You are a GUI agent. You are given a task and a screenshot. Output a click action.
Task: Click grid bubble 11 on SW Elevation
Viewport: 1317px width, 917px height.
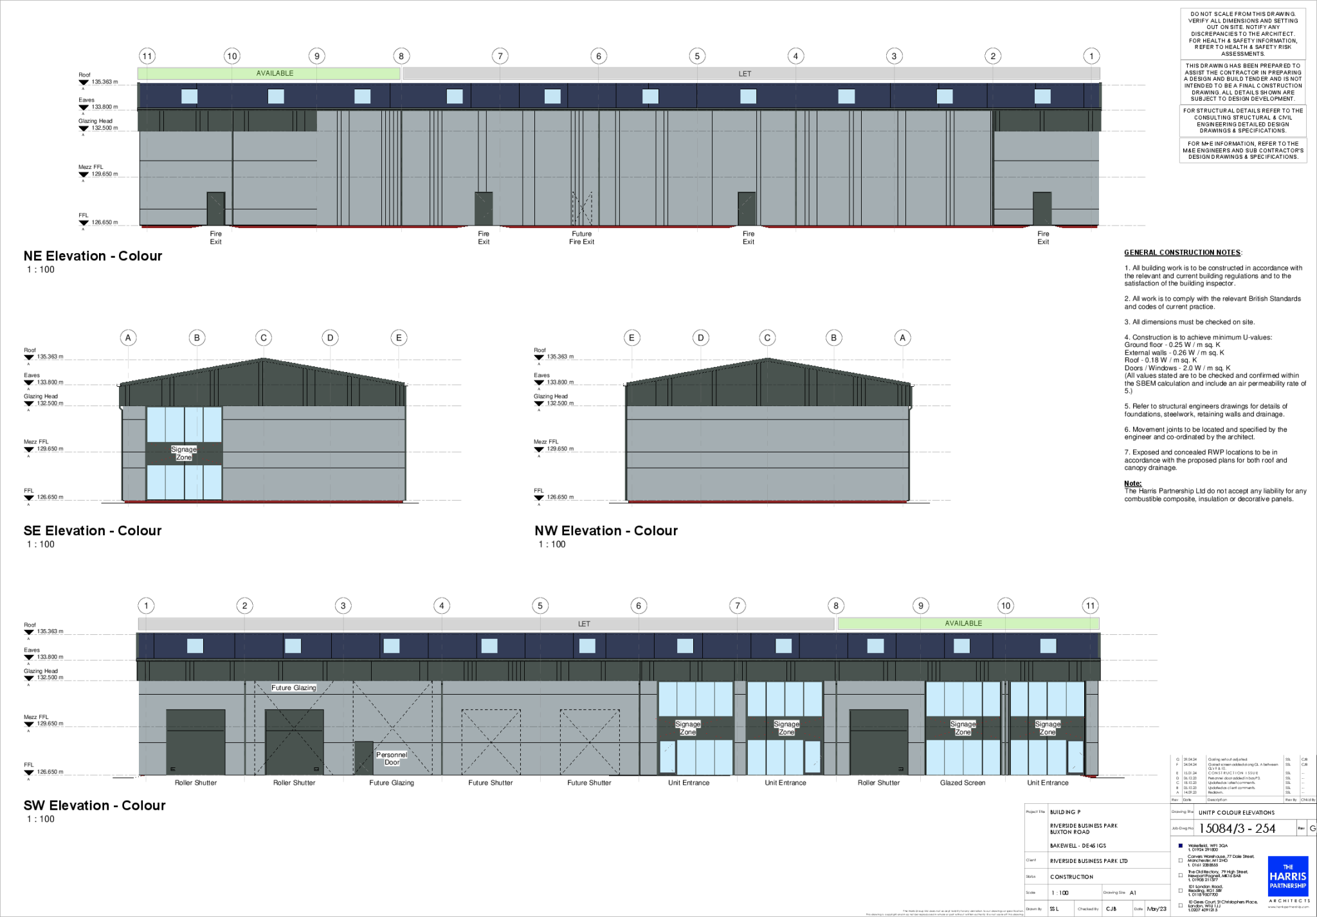[1091, 605]
